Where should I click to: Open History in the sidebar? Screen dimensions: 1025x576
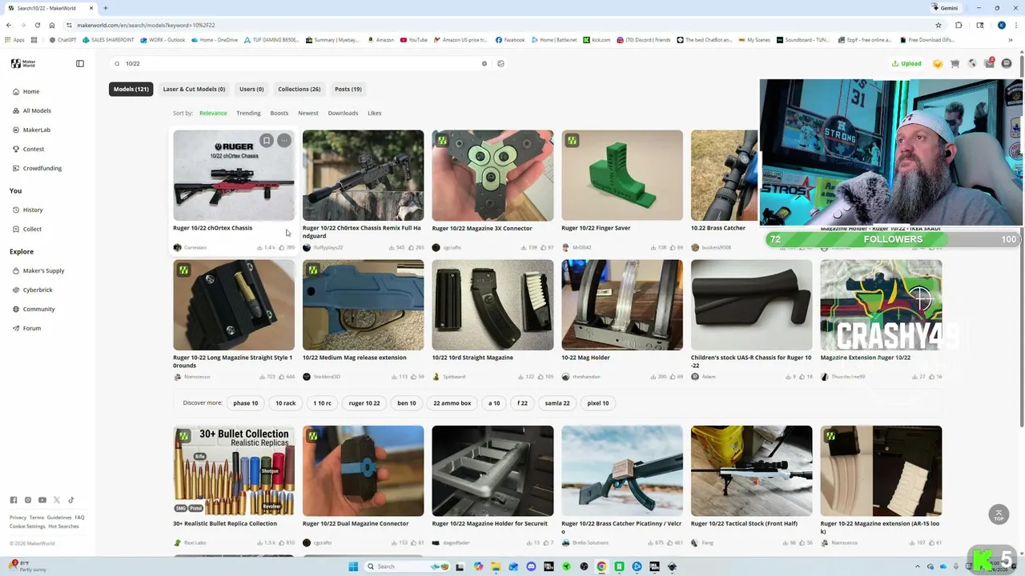click(33, 210)
